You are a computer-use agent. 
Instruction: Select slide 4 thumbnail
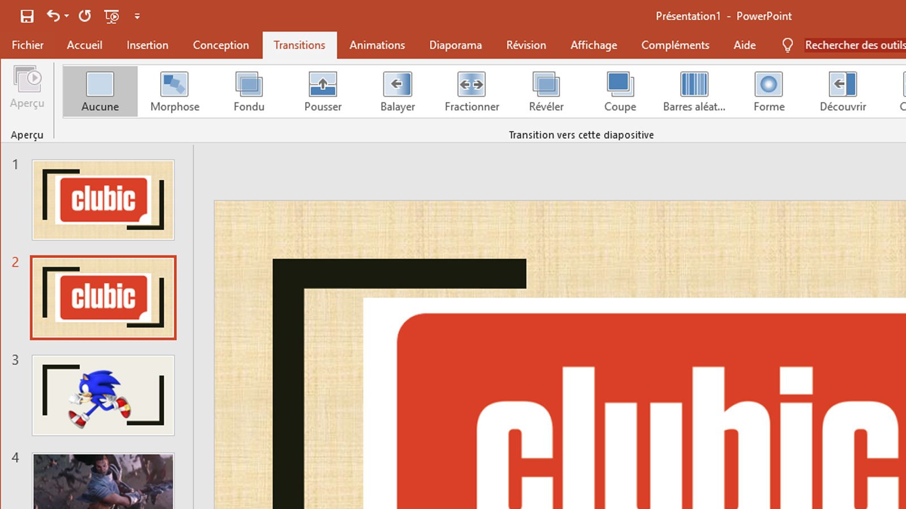[x=103, y=481]
